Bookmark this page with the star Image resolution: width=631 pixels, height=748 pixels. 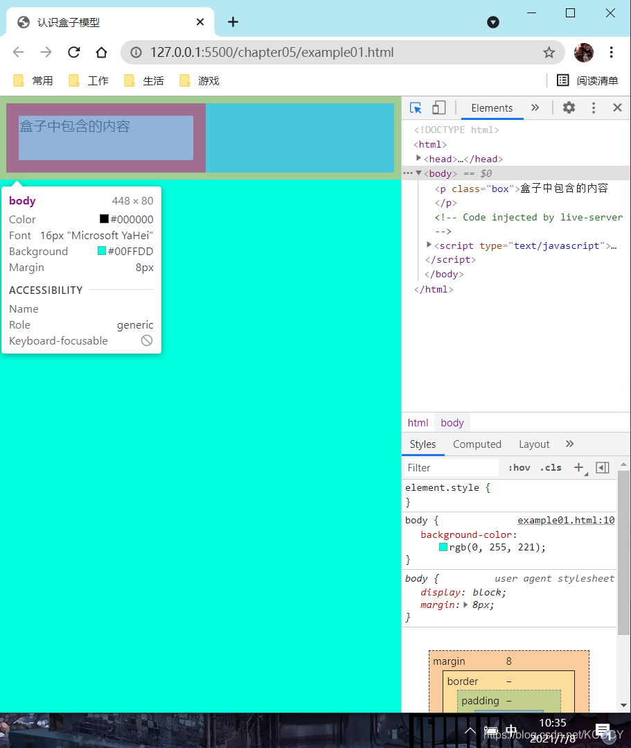tap(549, 53)
